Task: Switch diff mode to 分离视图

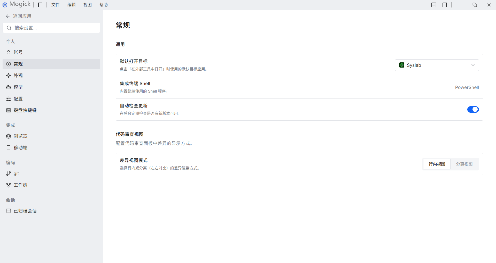Action: click(x=464, y=164)
